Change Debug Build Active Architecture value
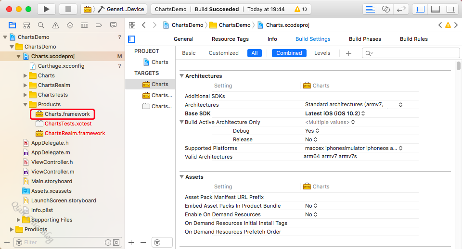 (312, 131)
